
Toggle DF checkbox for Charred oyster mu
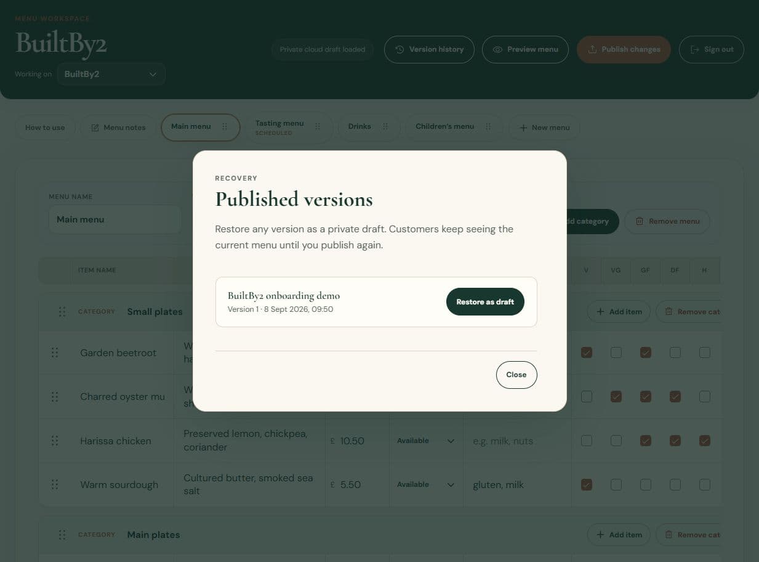(675, 397)
